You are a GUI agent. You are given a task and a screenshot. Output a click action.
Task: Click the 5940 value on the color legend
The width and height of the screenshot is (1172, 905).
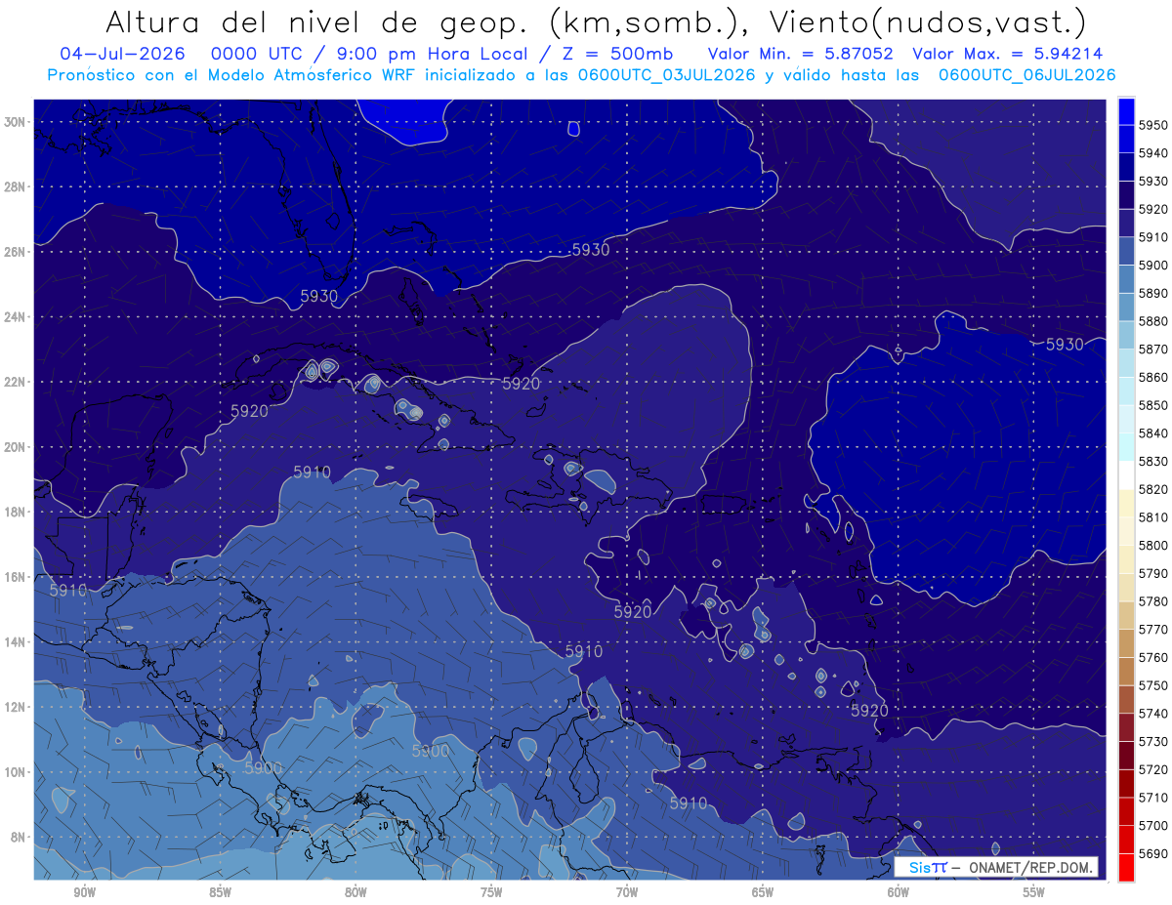[1152, 153]
